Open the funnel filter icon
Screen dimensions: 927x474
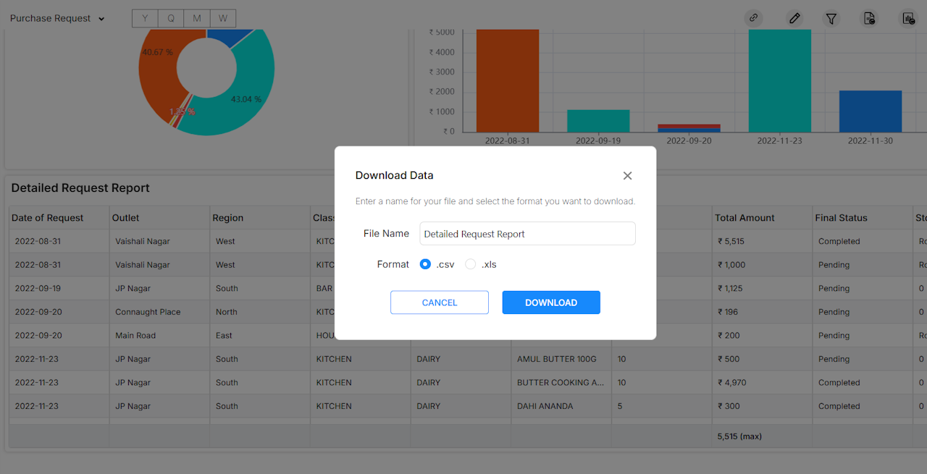[831, 18]
